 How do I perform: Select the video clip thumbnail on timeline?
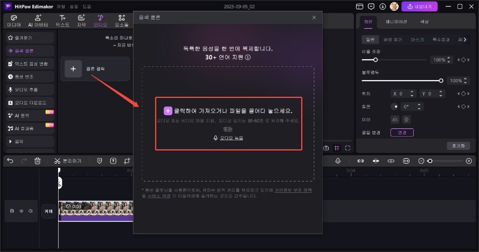(x=96, y=211)
